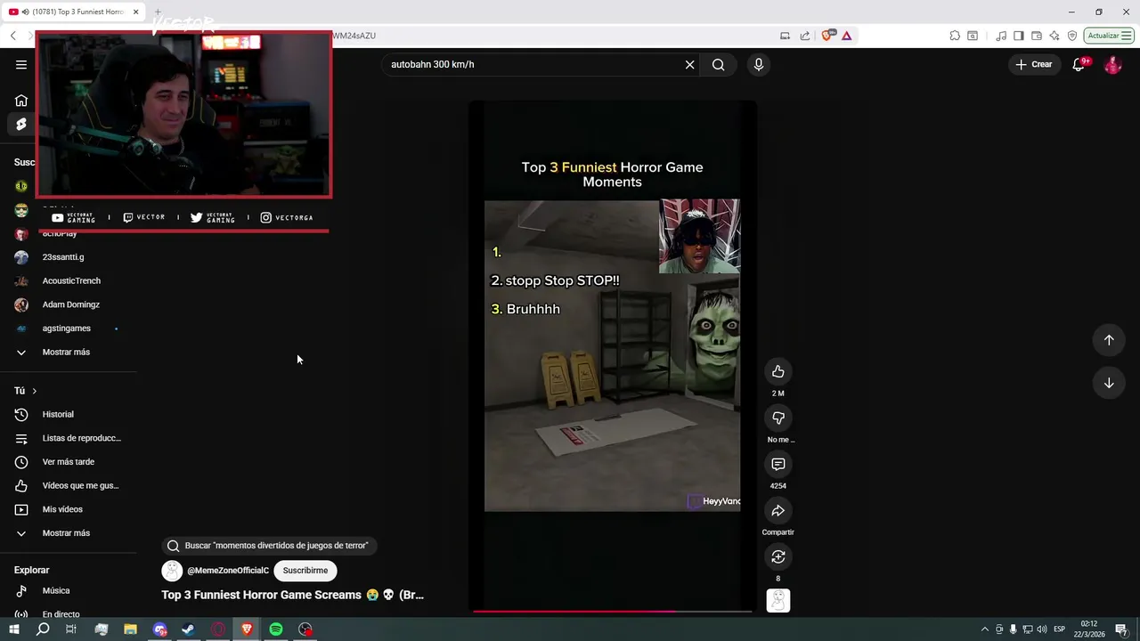Open the Windows notification center
This screenshot has width=1140, height=641.
click(x=1121, y=629)
